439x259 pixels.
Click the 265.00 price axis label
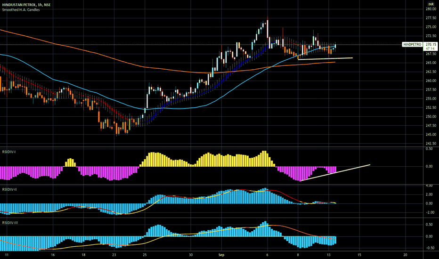[x=431, y=63]
